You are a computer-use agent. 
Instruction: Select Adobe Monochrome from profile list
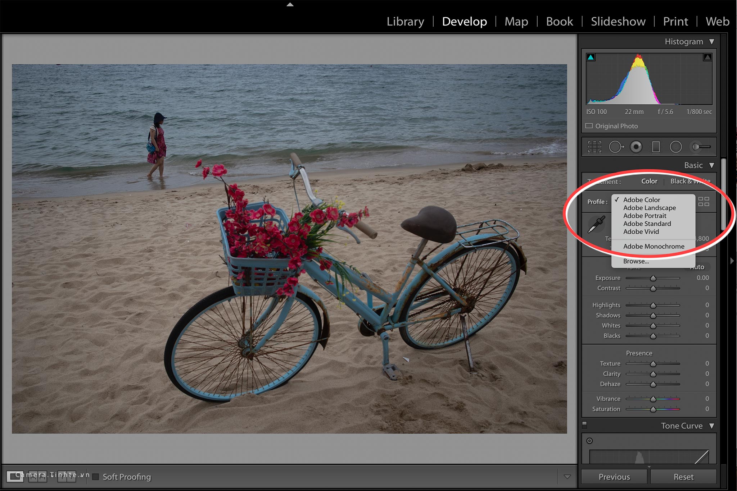(x=654, y=246)
